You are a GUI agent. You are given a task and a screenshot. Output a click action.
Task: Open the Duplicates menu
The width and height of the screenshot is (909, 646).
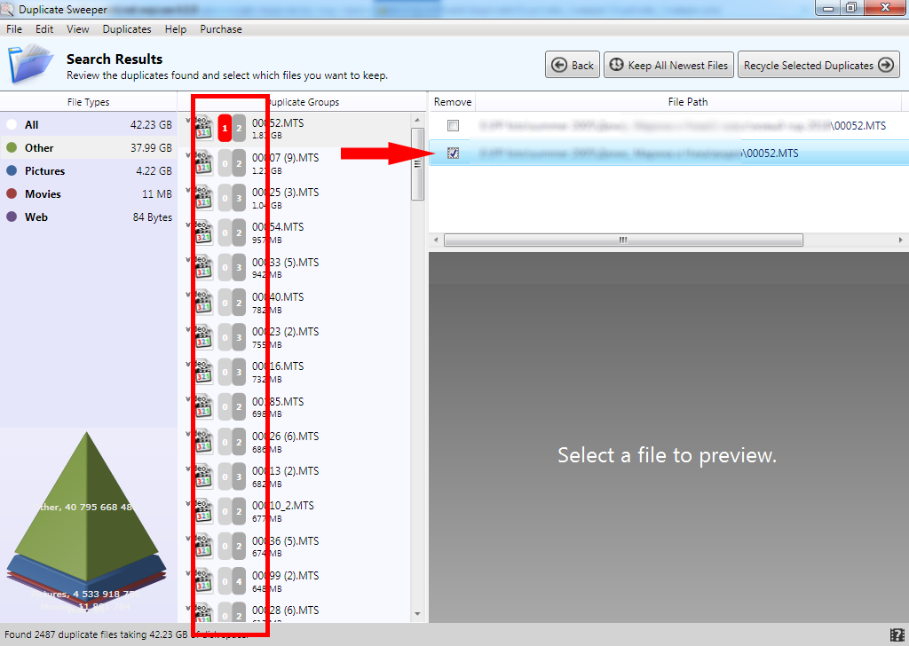pyautogui.click(x=127, y=29)
